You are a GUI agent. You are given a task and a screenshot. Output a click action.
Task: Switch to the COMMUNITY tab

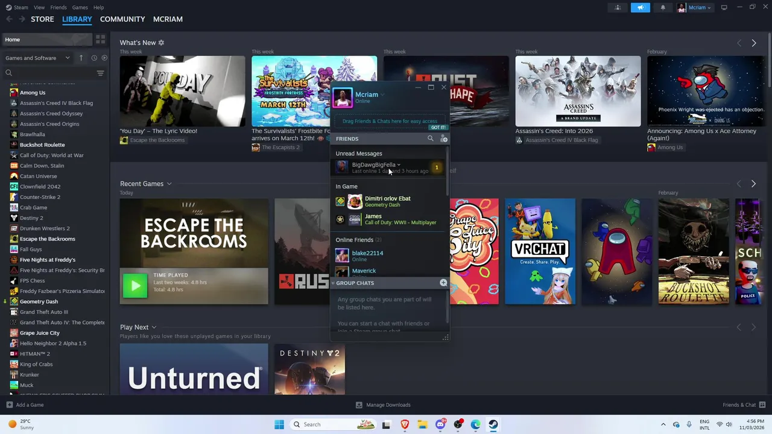pyautogui.click(x=122, y=19)
